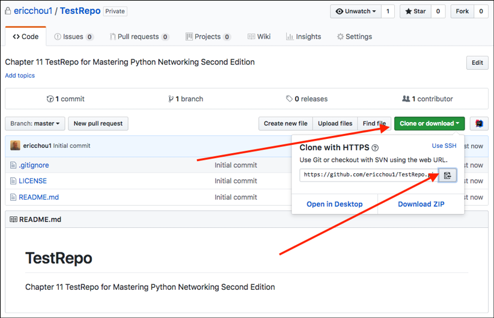Click the README.md file icon in list

coord(13,197)
